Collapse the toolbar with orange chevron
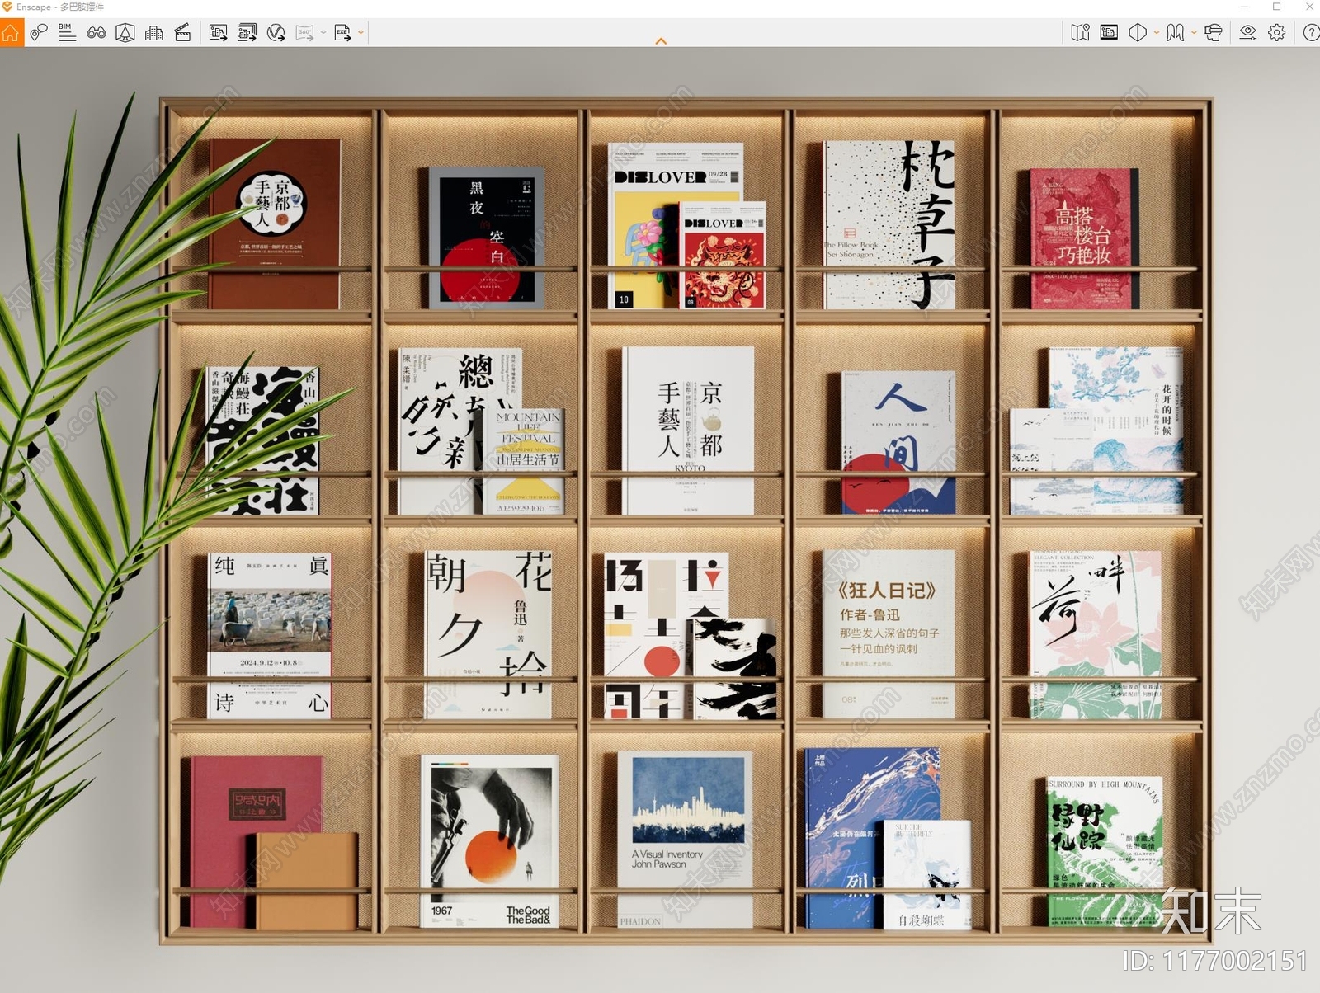Image resolution: width=1320 pixels, height=993 pixels. [661, 40]
